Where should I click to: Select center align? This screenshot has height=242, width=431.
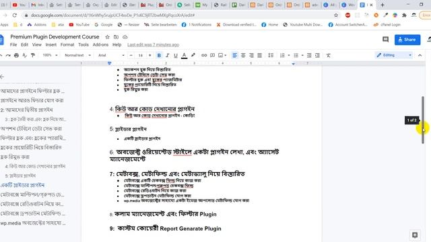pyautogui.click(x=243, y=55)
